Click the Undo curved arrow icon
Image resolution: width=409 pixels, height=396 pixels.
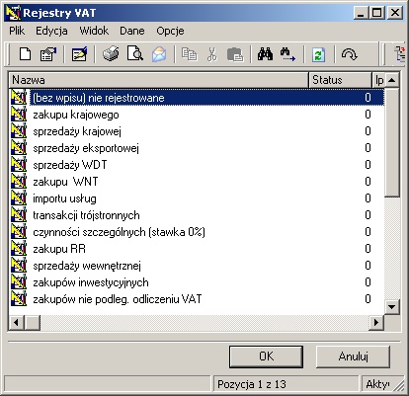[x=350, y=54]
